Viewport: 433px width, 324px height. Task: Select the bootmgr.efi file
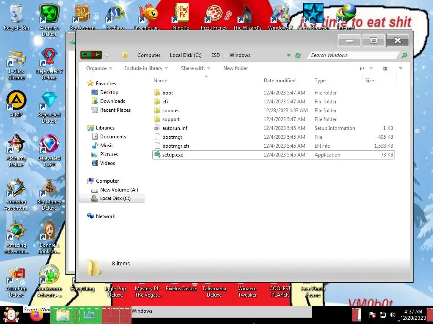click(x=274, y=146)
